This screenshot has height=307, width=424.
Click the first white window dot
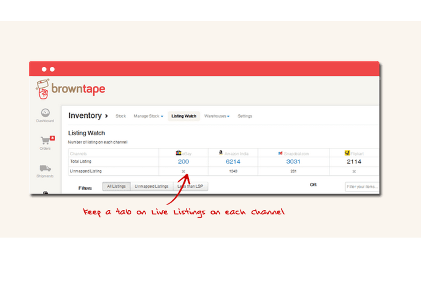click(x=44, y=69)
